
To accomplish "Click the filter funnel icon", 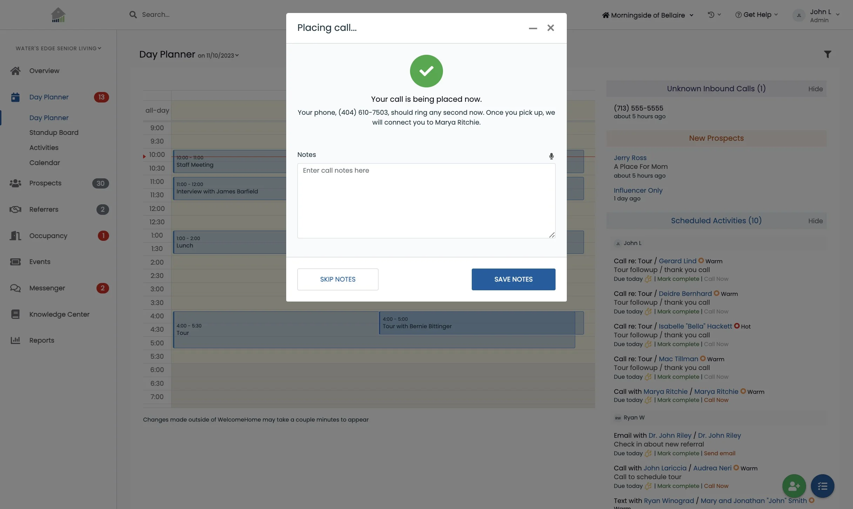I will coord(827,54).
